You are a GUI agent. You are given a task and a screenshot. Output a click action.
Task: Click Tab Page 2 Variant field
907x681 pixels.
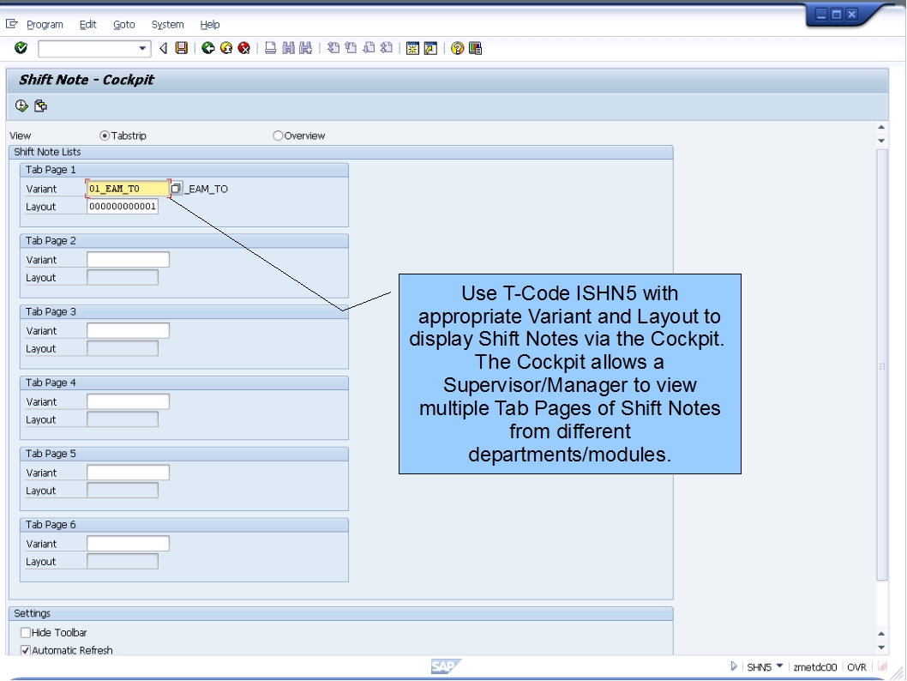(x=128, y=259)
